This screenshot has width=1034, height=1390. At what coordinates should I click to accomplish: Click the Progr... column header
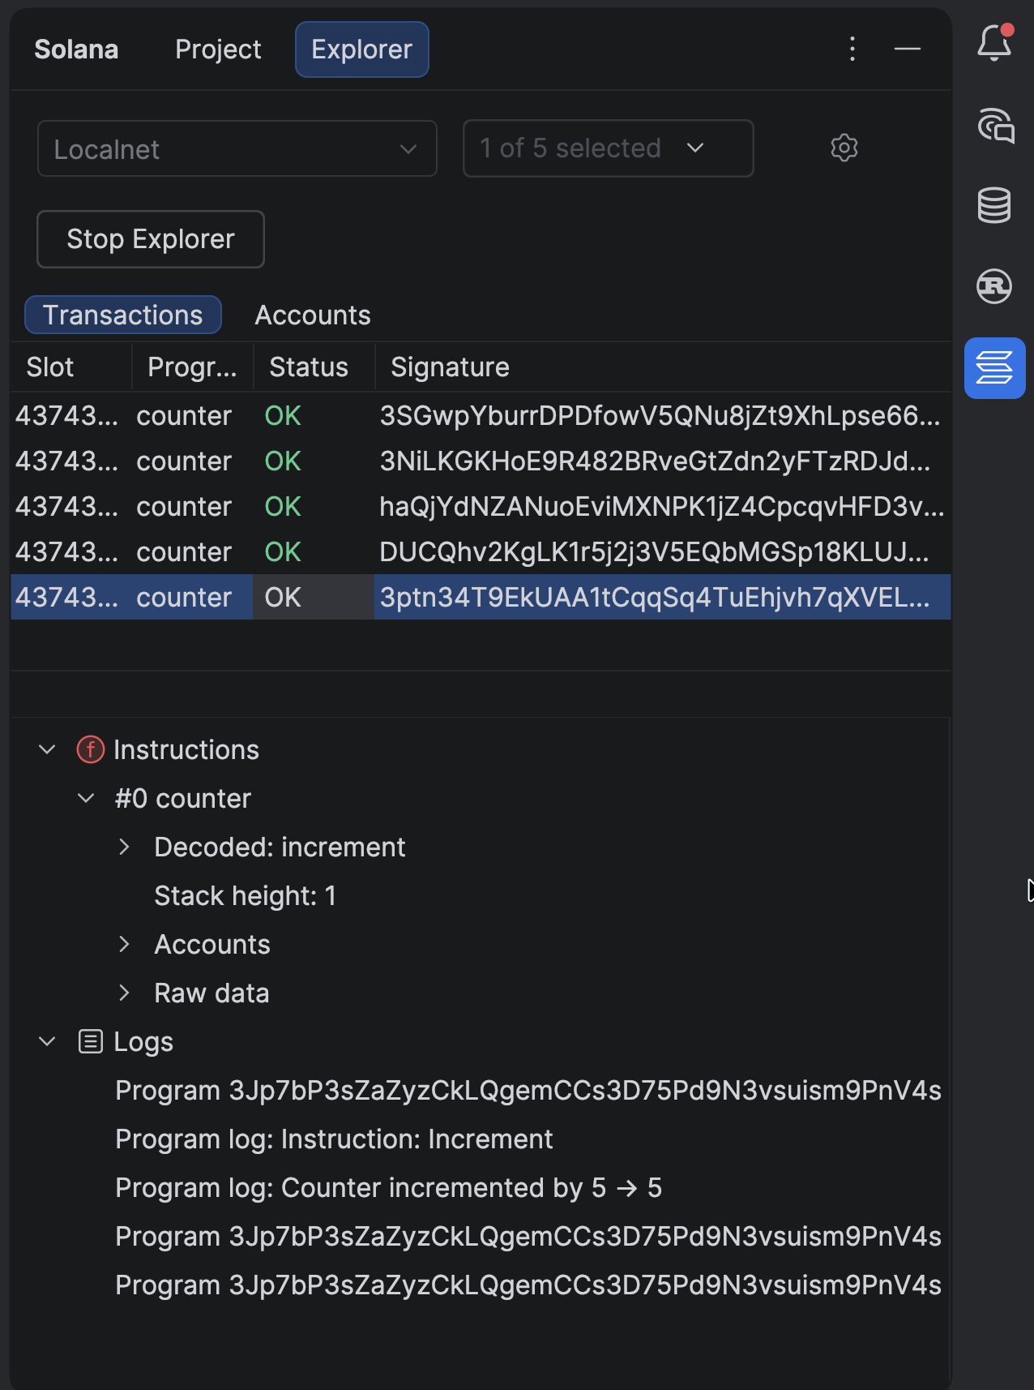(193, 367)
